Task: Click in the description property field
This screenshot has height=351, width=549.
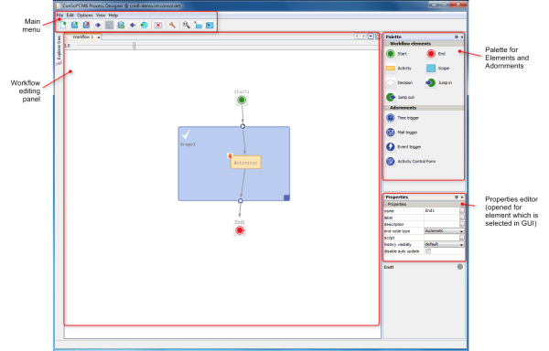Action: click(442, 224)
